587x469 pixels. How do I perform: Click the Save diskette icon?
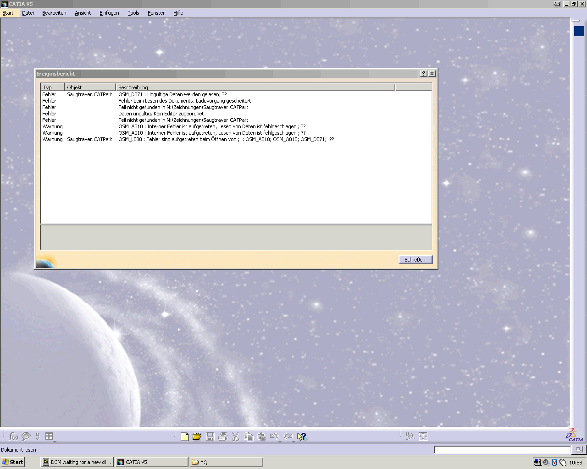(210, 436)
